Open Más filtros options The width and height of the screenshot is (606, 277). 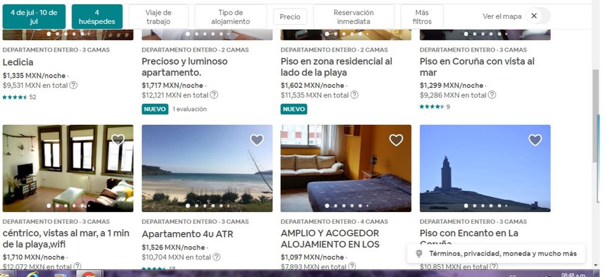(422, 16)
